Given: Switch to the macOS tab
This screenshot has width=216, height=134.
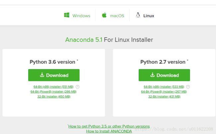Looking at the screenshot, I should tap(113, 15).
